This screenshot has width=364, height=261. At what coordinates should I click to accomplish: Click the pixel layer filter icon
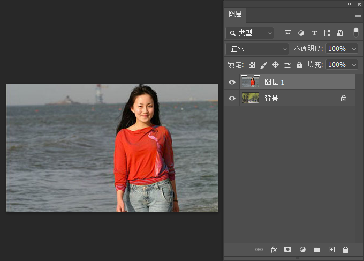click(288, 33)
